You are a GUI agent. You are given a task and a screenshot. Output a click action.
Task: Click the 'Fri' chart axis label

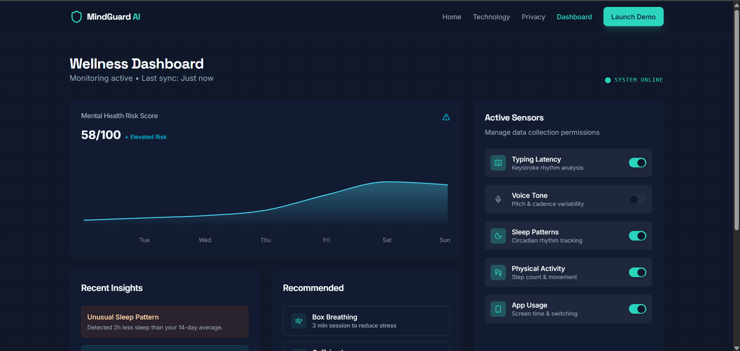[326, 240]
